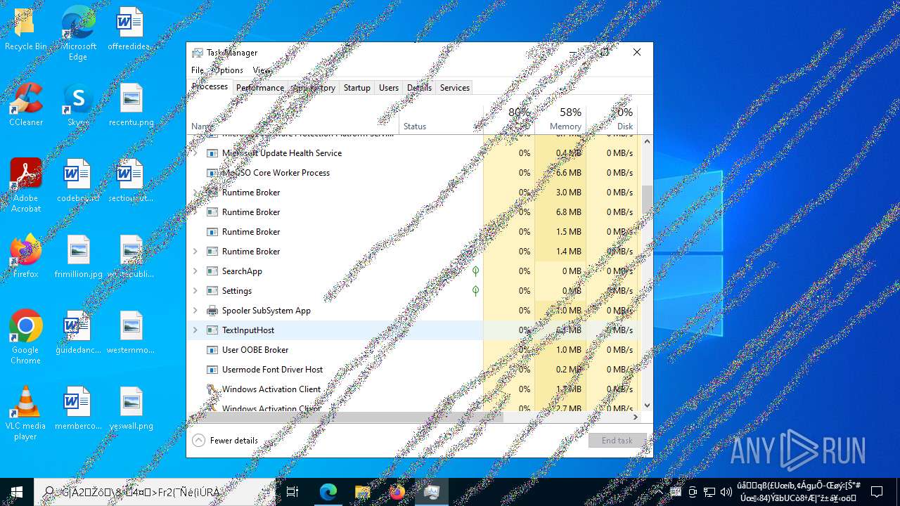900x506 pixels.
Task: Open Skype desktop shortcut
Action: click(78, 105)
